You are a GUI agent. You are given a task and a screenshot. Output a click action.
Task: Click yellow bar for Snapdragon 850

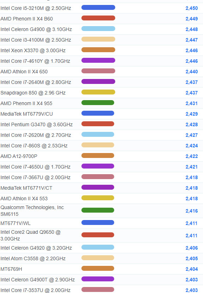98,92
